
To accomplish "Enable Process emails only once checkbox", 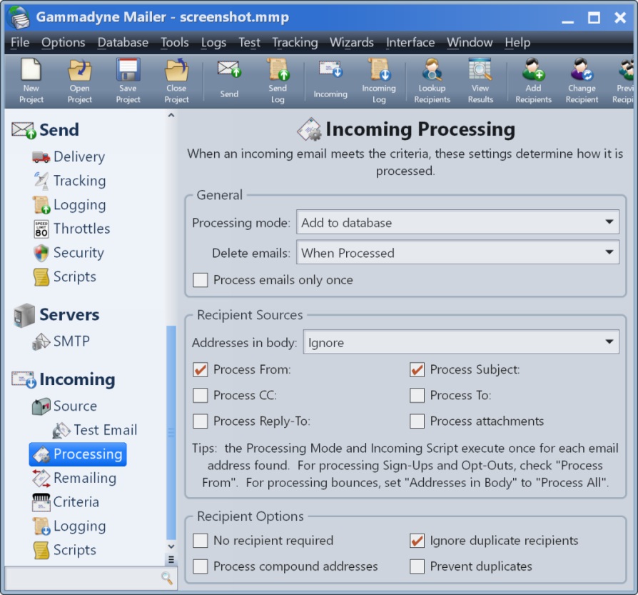I will pos(201,280).
